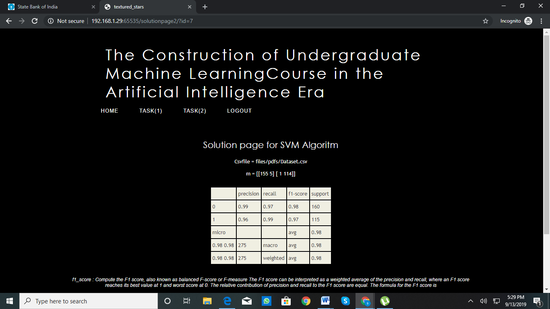The image size is (550, 309).
Task: Open Skype from taskbar
Action: (x=345, y=301)
